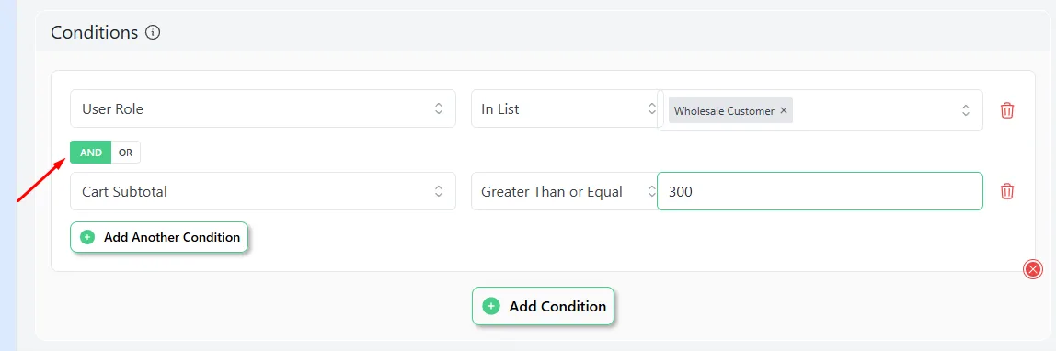The height and width of the screenshot is (351, 1056).
Task: Delete the User Role condition row
Action: coord(1007,109)
